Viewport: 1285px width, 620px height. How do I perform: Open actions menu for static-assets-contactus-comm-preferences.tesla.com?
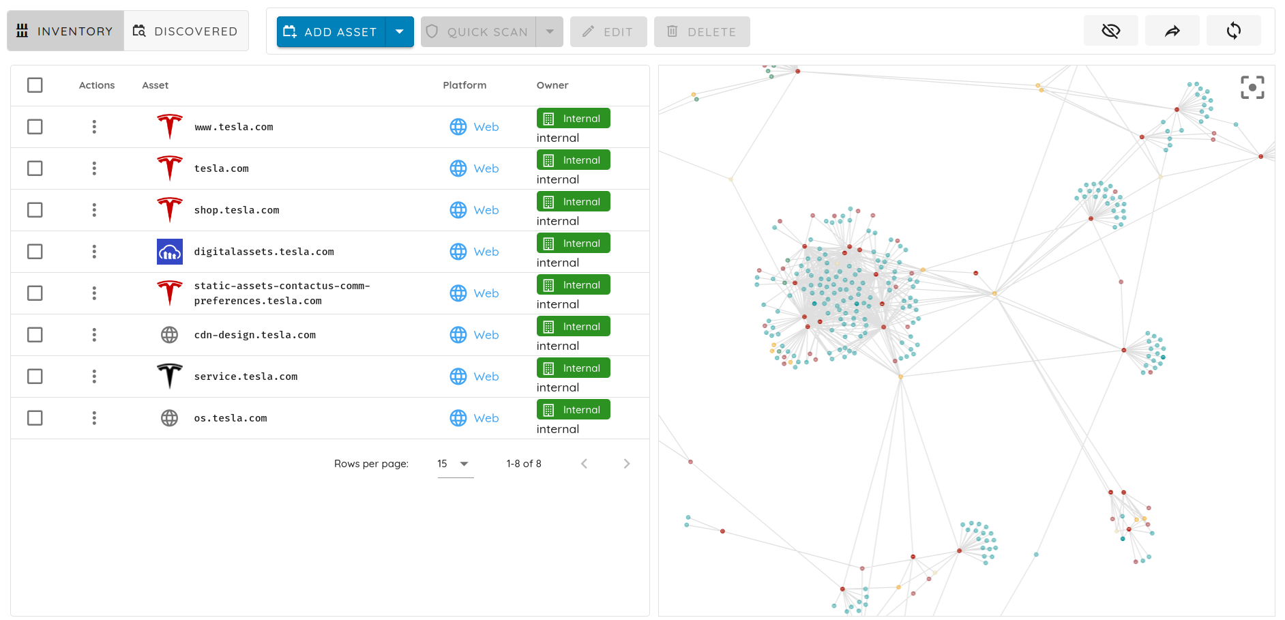[x=94, y=293]
